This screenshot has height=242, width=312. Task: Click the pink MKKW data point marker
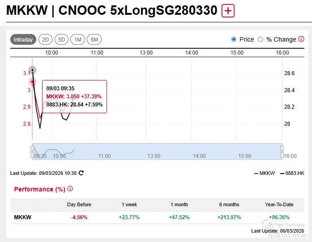[32, 81]
